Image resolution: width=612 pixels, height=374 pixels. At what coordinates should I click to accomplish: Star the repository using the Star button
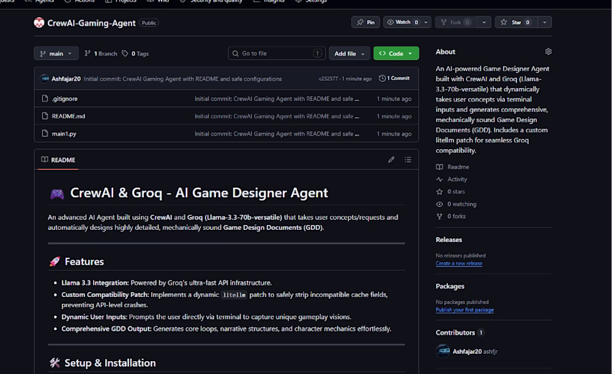click(x=516, y=22)
